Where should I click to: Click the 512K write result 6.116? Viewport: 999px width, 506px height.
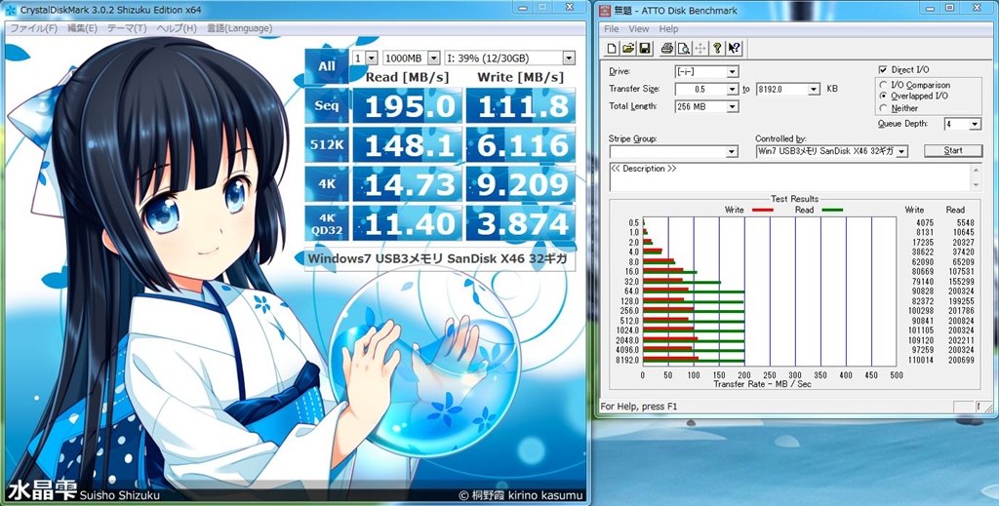[521, 145]
